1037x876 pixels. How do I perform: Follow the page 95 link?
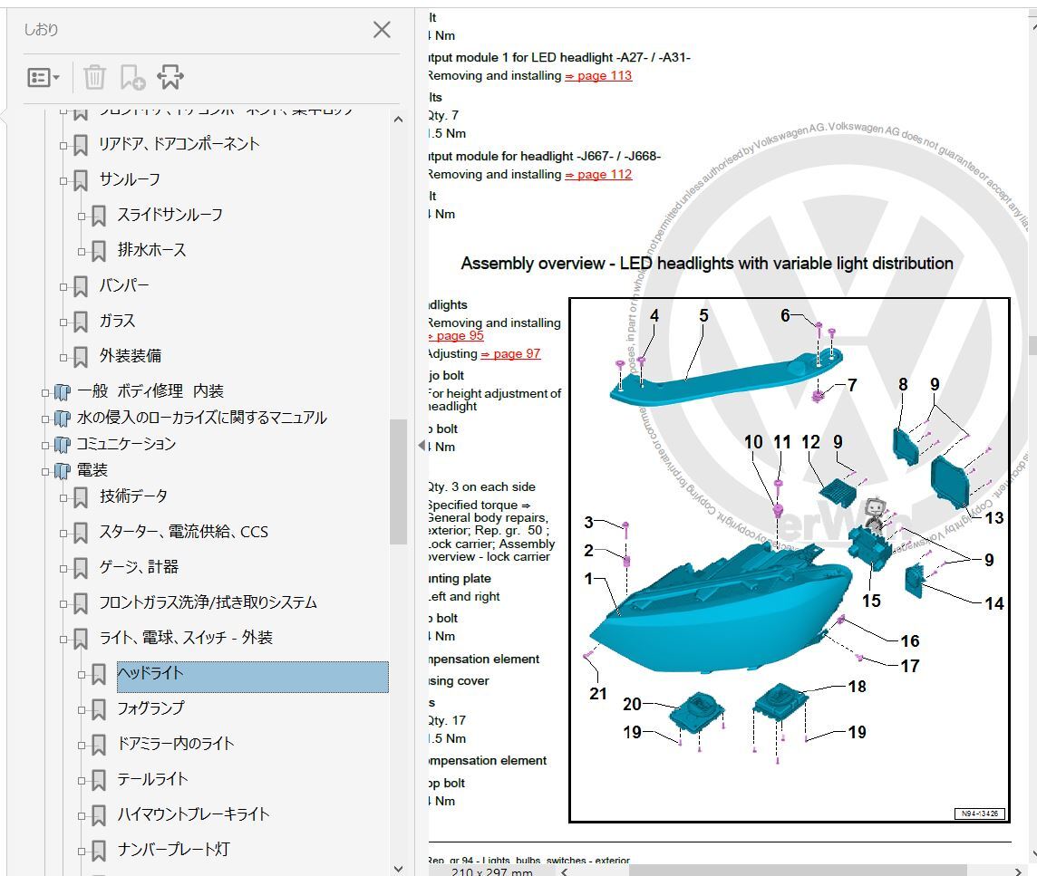pyautogui.click(x=456, y=336)
